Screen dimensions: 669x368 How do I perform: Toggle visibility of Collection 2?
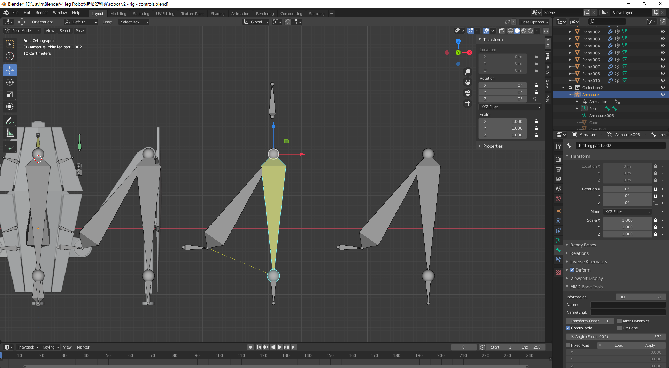(663, 87)
